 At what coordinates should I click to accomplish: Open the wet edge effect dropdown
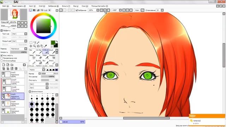26,41
